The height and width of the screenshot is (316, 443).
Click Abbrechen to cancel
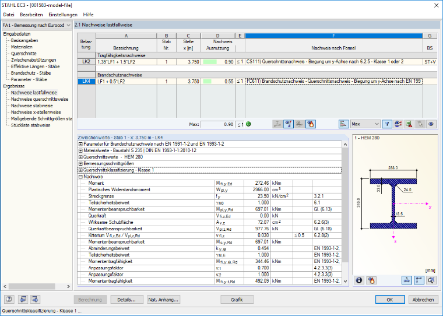pyautogui.click(x=423, y=300)
